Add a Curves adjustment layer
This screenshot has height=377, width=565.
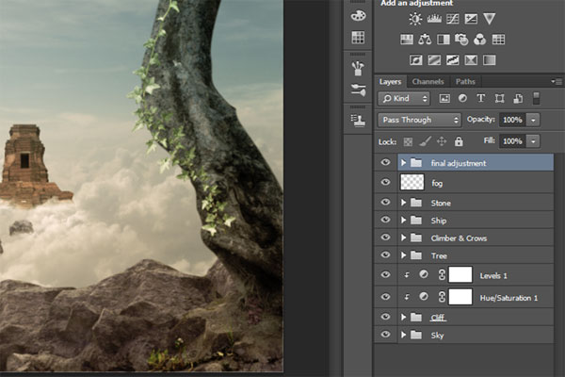pos(453,19)
